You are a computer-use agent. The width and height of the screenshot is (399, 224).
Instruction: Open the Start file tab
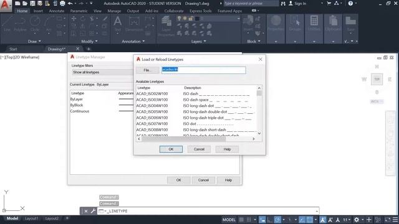[x=13, y=49]
